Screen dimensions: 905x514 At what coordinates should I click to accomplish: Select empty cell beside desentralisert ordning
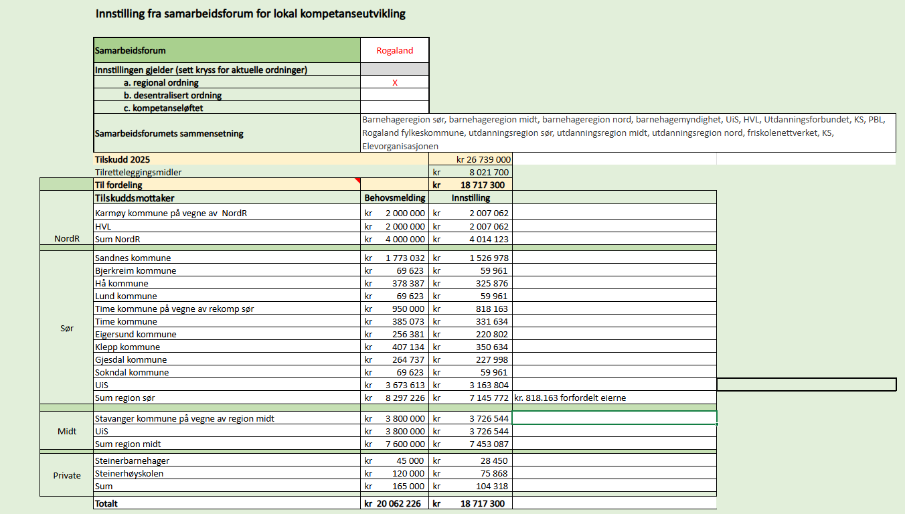click(395, 95)
